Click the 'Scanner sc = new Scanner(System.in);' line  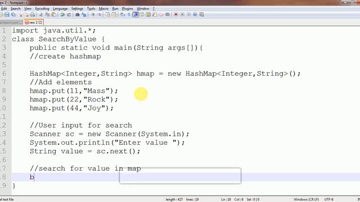[109, 134]
